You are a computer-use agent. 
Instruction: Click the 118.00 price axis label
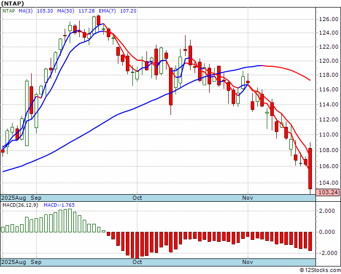pyautogui.click(x=328, y=75)
